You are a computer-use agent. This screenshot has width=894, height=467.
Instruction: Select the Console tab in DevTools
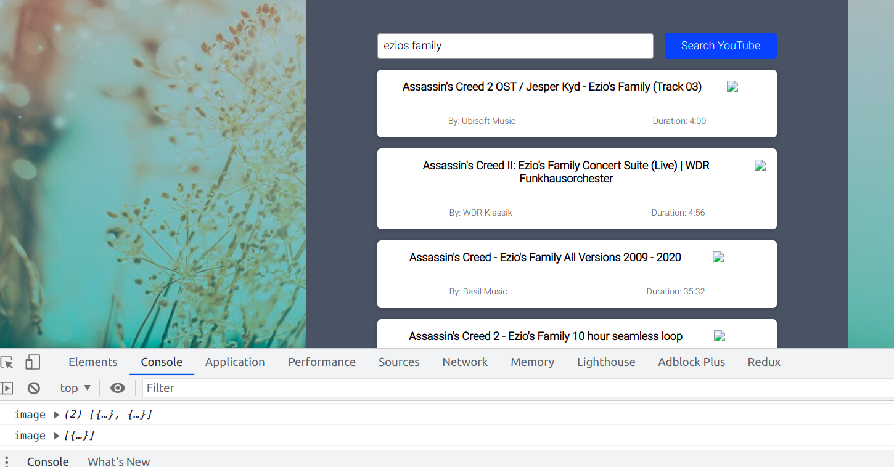162,362
